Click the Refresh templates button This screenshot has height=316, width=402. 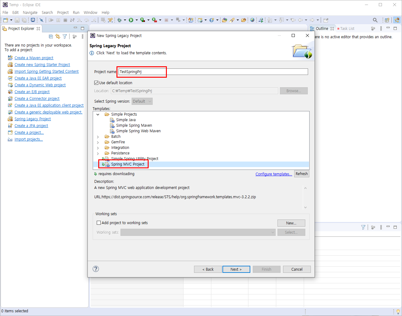302,174
